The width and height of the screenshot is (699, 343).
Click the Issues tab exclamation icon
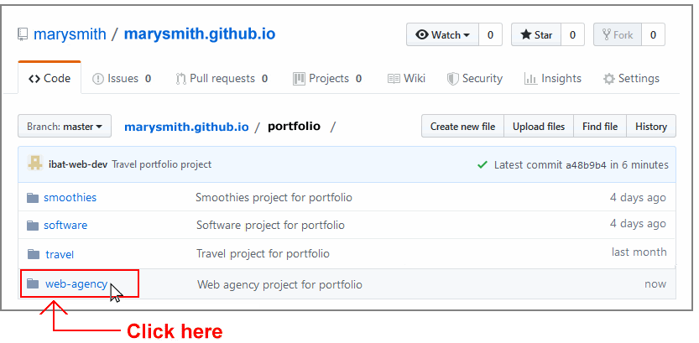coord(97,80)
